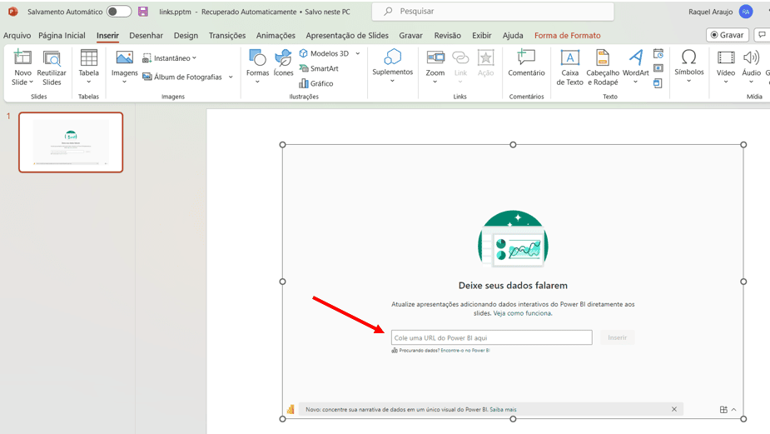Open the Instantâneo dropdown chevron
The image size is (770, 434).
coord(195,58)
